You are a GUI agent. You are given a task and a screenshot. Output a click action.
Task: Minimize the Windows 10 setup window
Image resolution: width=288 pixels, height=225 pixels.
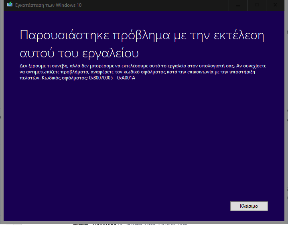(x=238, y=5)
